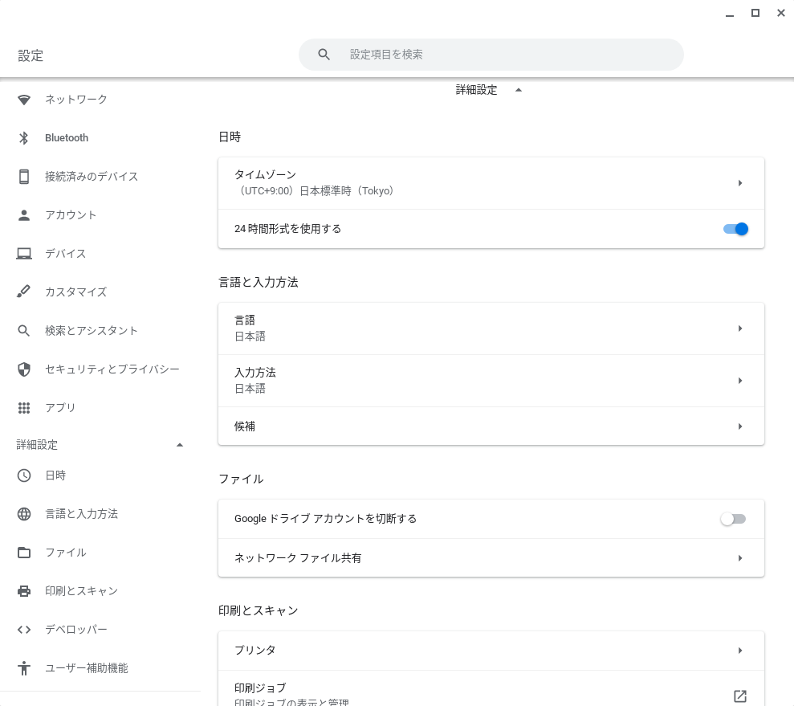Jump to 言語と入力方法 in sidebar
The height and width of the screenshot is (706, 794).
(81, 514)
